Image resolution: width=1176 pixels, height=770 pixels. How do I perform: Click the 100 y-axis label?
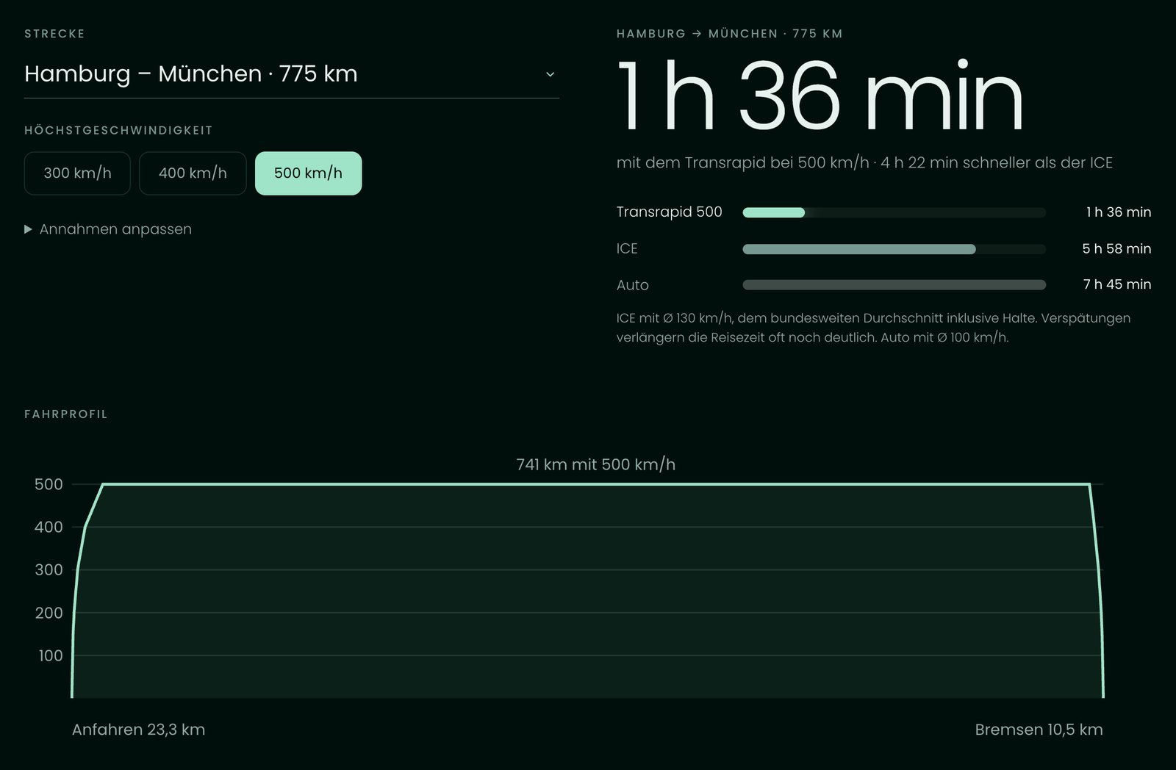click(x=50, y=655)
